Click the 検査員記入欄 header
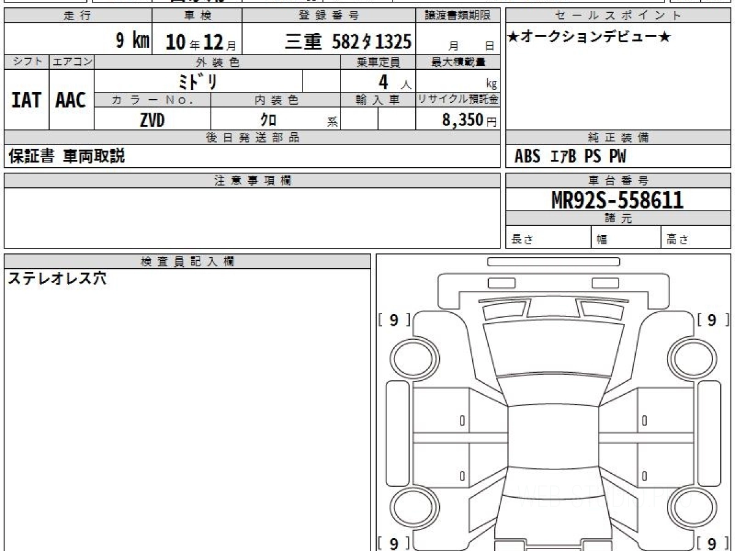The width and height of the screenshot is (735, 551). [187, 261]
